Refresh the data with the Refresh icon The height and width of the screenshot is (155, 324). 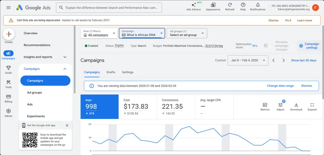click(230, 6)
